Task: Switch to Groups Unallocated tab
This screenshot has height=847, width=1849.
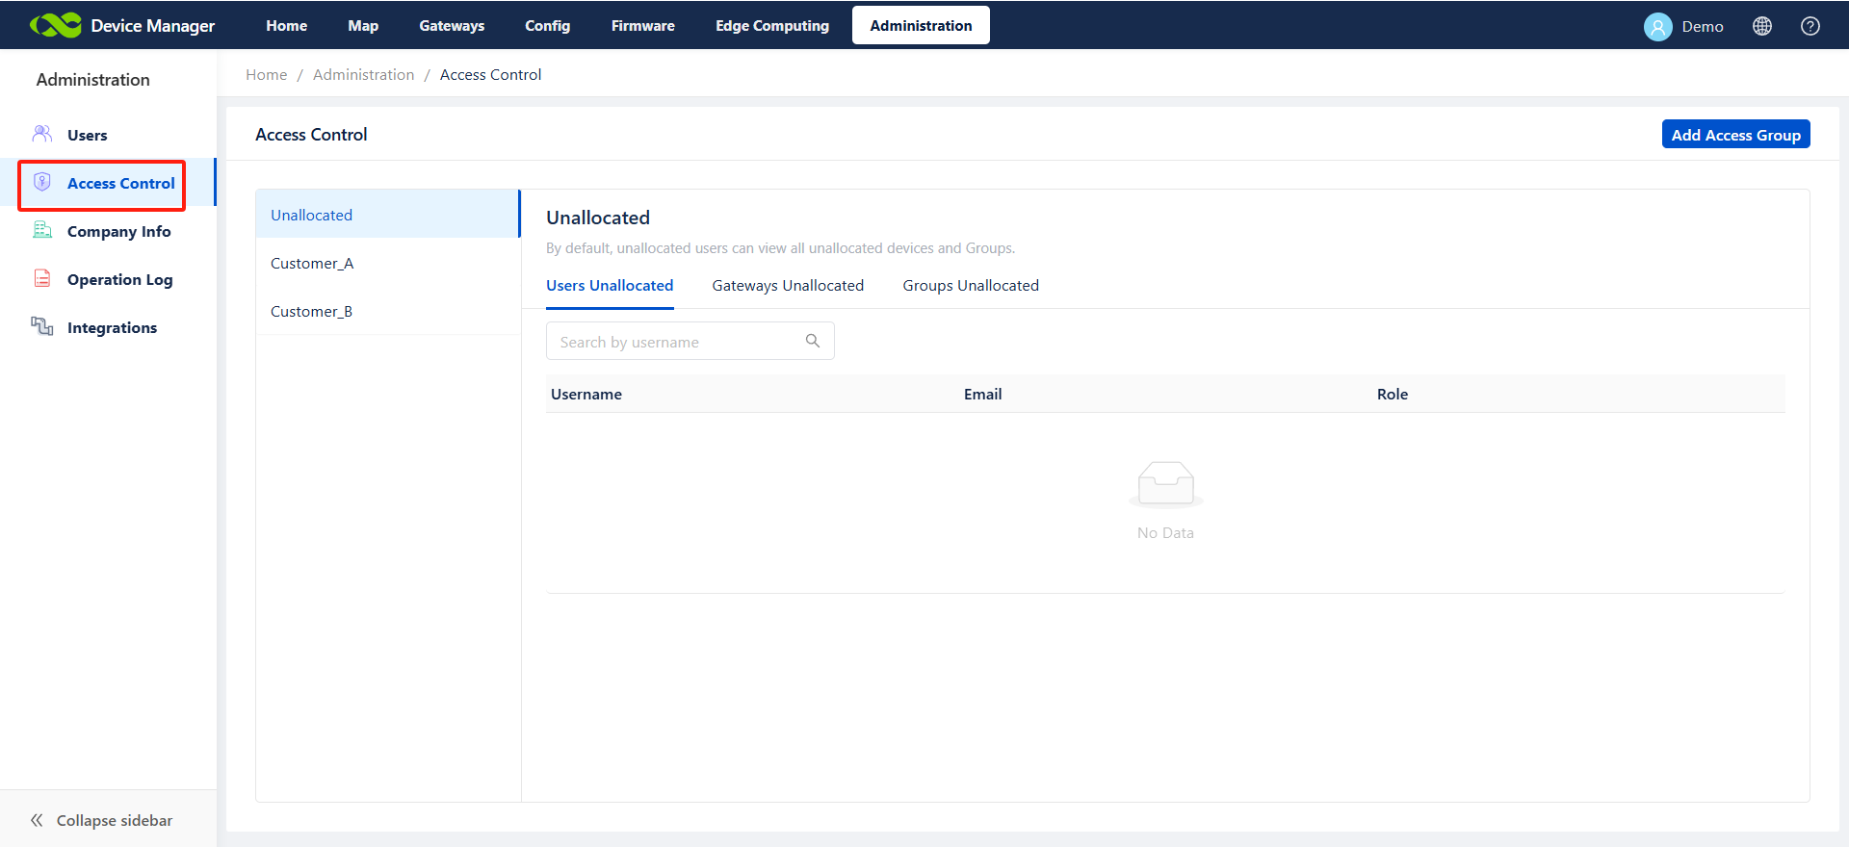Action: click(x=970, y=286)
